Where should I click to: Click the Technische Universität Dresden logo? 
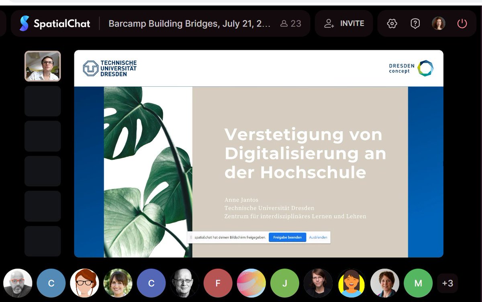pos(110,68)
